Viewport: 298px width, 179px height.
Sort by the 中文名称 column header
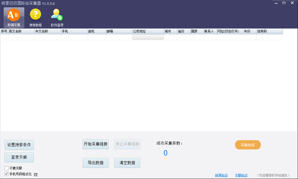48,31
